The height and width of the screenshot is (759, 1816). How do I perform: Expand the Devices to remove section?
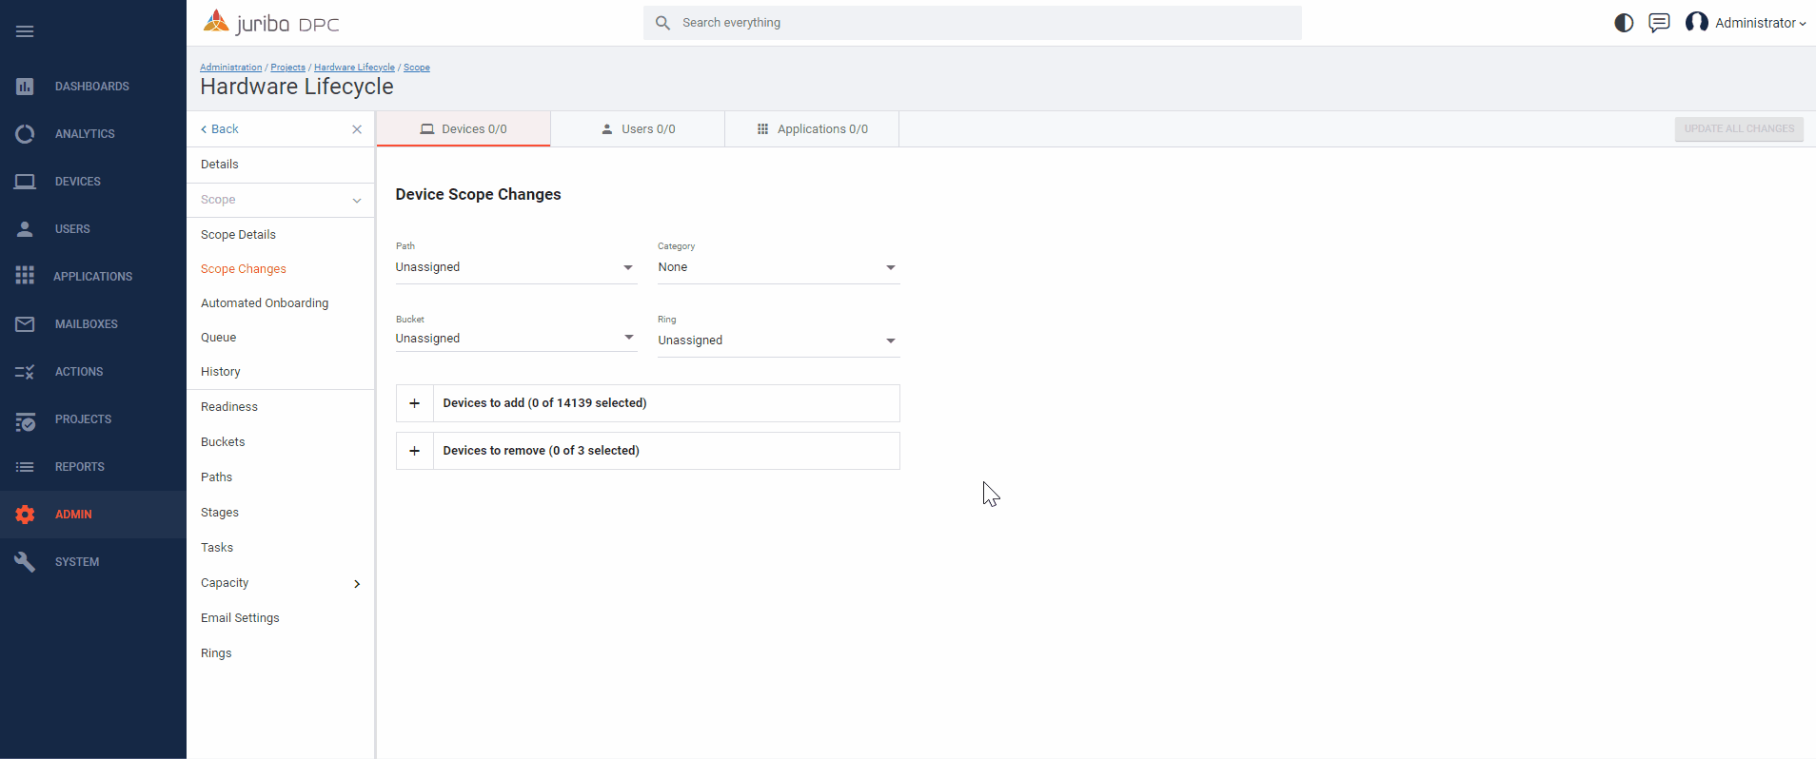(x=415, y=451)
